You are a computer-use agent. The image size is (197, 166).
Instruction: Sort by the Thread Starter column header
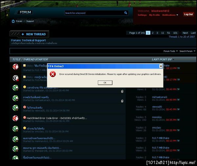[x=35, y=59]
